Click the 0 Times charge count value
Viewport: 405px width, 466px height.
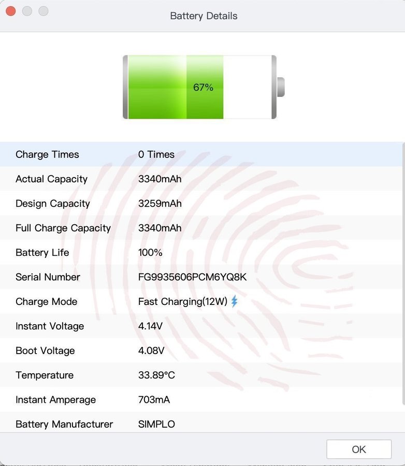[156, 154]
